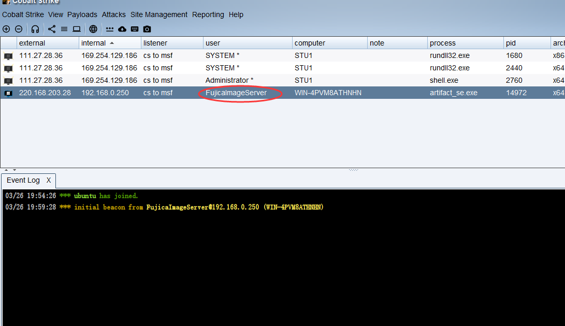Viewport: 565px width, 326px height.
Task: Click beacon icon for shell.exe row
Action: tap(8, 81)
